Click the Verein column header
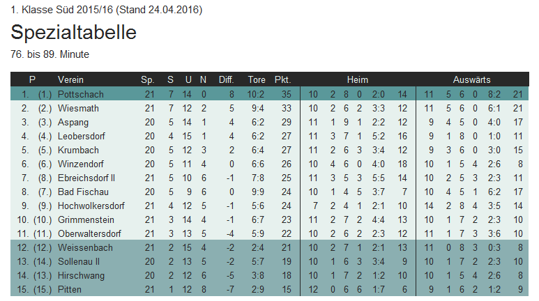539x301 pixels. 70,79
